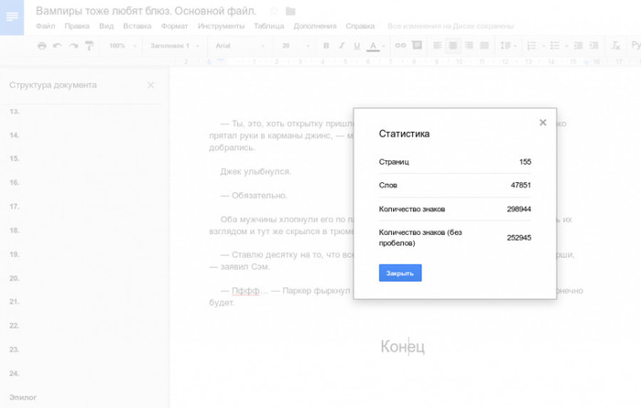The height and width of the screenshot is (408, 641).
Task: Go to outline heading 21
Action: coord(15,302)
